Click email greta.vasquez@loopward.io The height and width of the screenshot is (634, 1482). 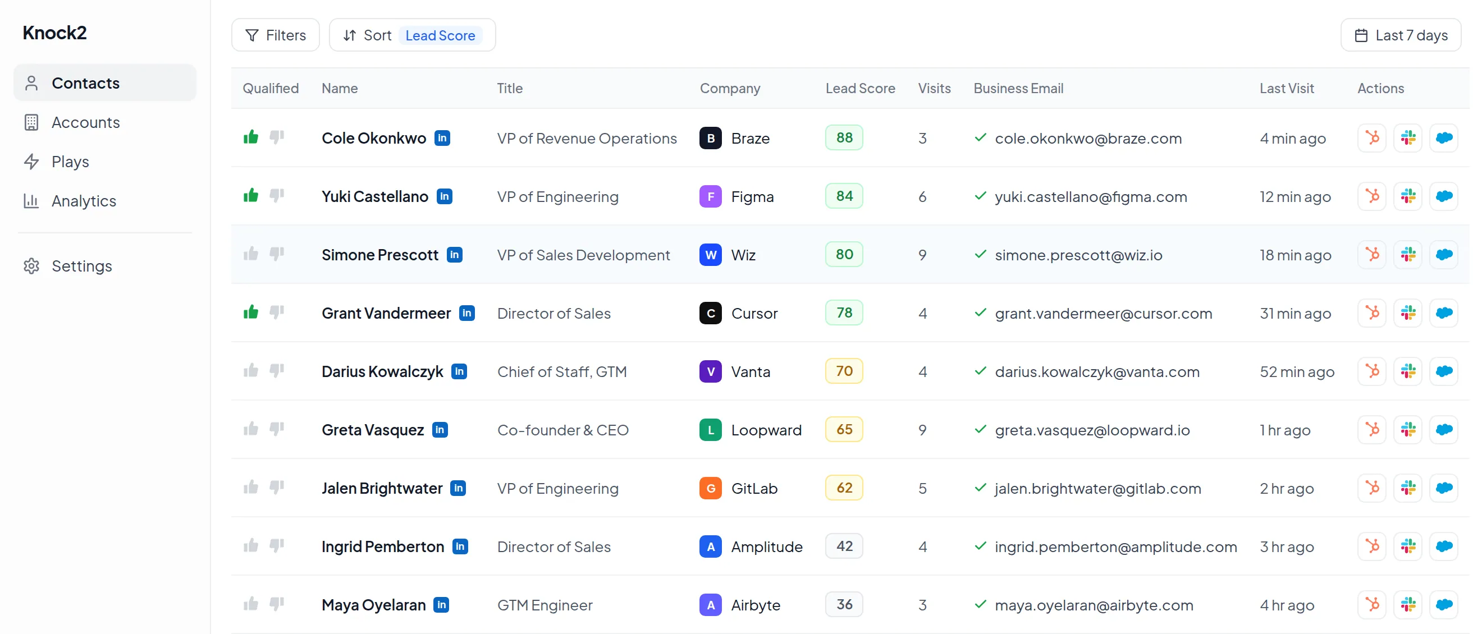pyautogui.click(x=1092, y=429)
